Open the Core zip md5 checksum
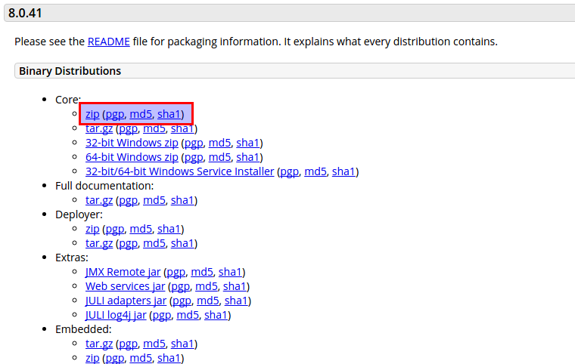Image resolution: width=575 pixels, height=364 pixels. click(141, 114)
